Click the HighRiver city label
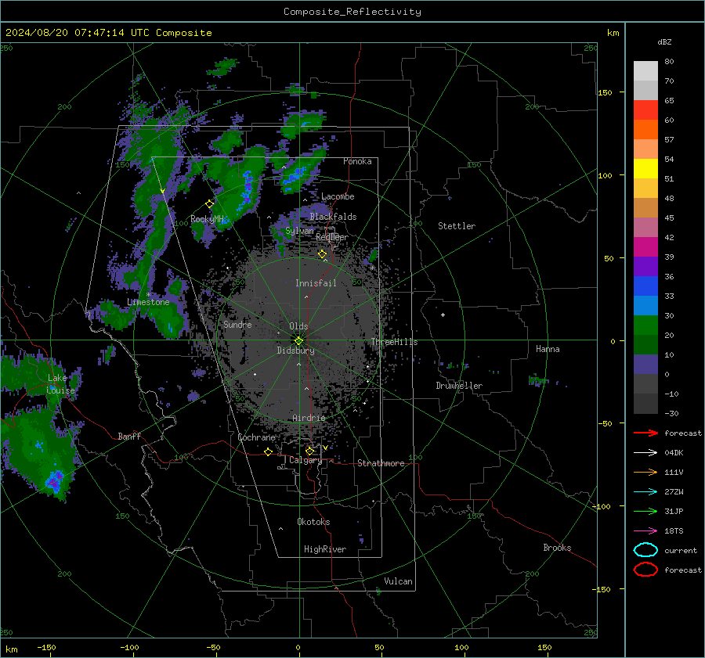The image size is (705, 658). (x=325, y=549)
